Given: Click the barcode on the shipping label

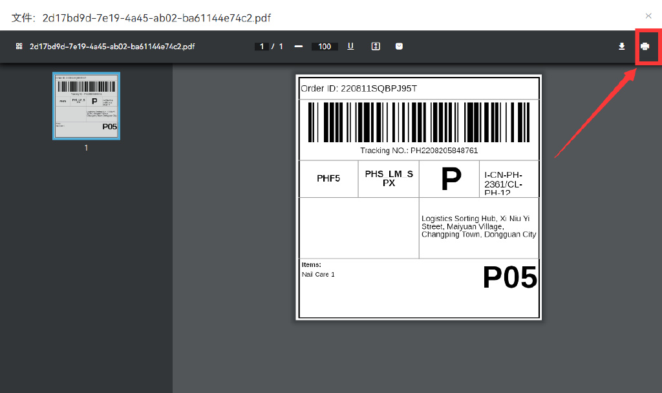Looking at the screenshot, I should pyautogui.click(x=418, y=122).
